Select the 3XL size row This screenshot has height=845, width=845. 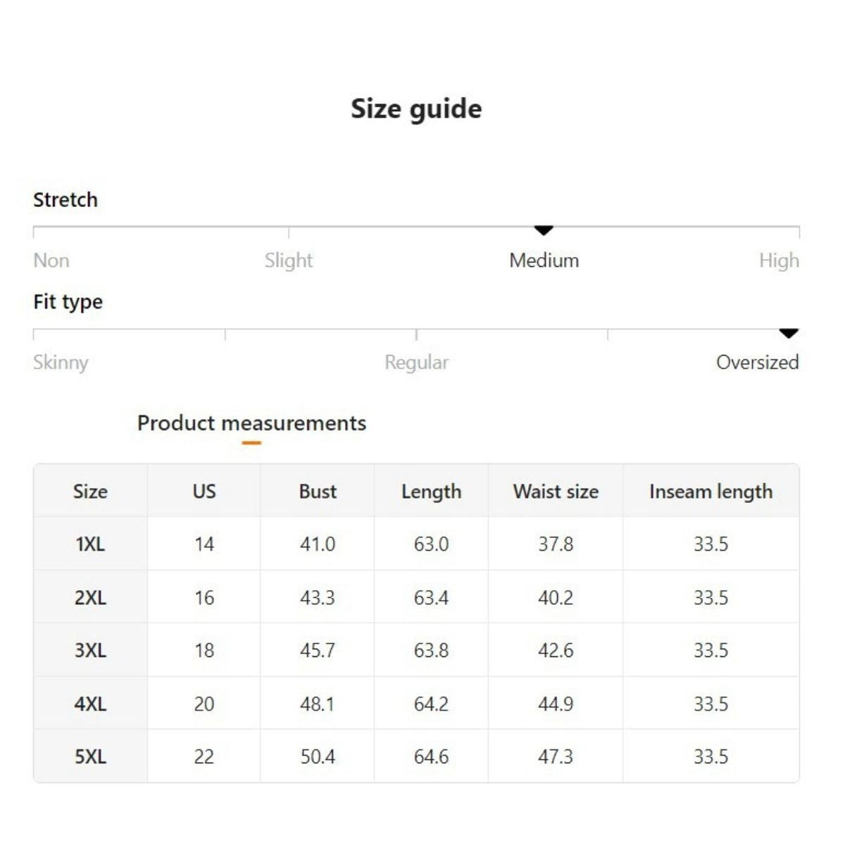[x=90, y=651]
